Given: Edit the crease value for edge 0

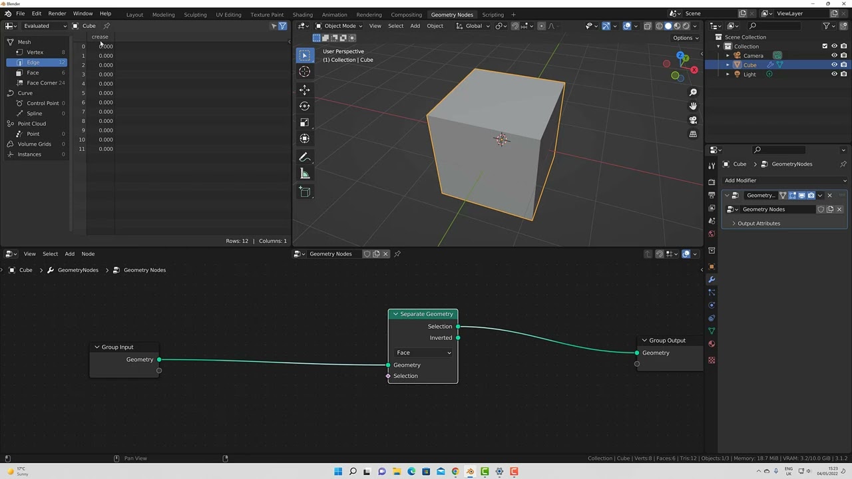Looking at the screenshot, I should [106, 46].
